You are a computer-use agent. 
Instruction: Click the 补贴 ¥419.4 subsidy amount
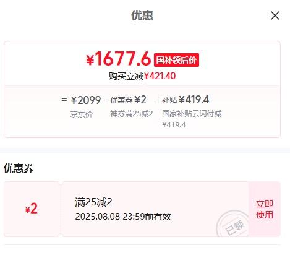(x=186, y=100)
